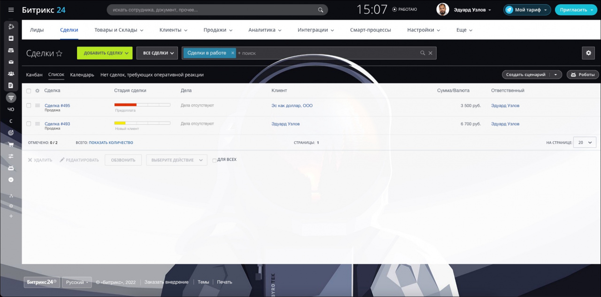Open the hamburger menu beside the Битрикс 24 logo
Viewport: 601px width, 297px height.
click(11, 10)
